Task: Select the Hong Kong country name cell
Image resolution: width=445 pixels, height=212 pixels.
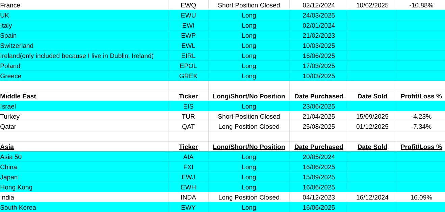Action: [x=16, y=187]
